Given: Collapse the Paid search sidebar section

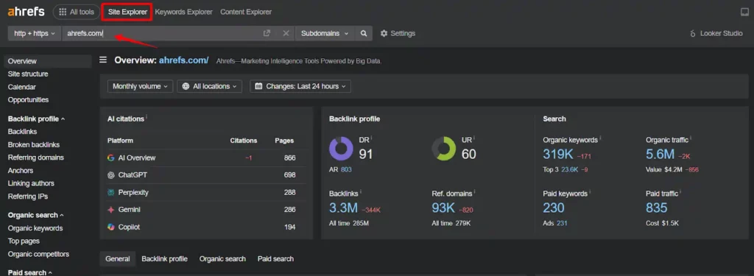Looking at the screenshot, I should (29, 272).
